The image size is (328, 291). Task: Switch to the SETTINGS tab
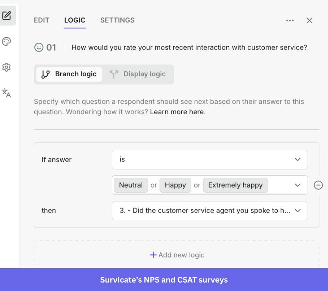(x=117, y=20)
